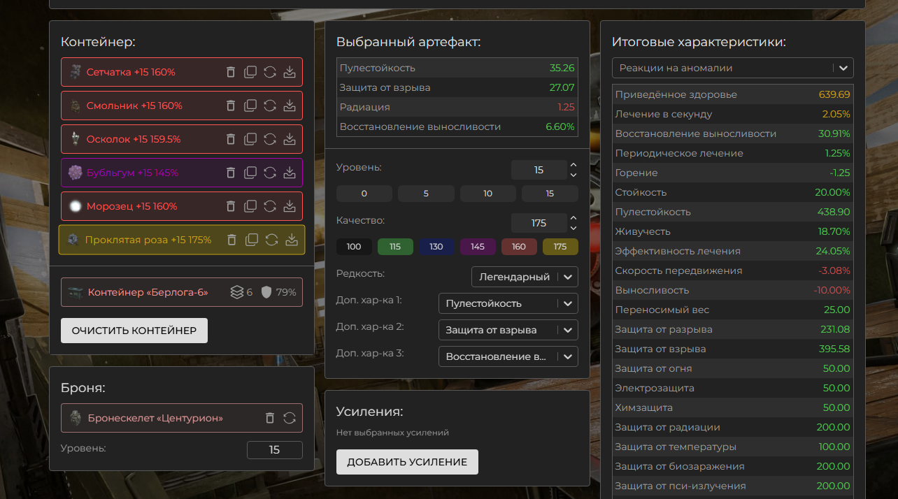The width and height of the screenshot is (898, 499).
Task: Set artifact level preset to 10
Action: (x=487, y=194)
